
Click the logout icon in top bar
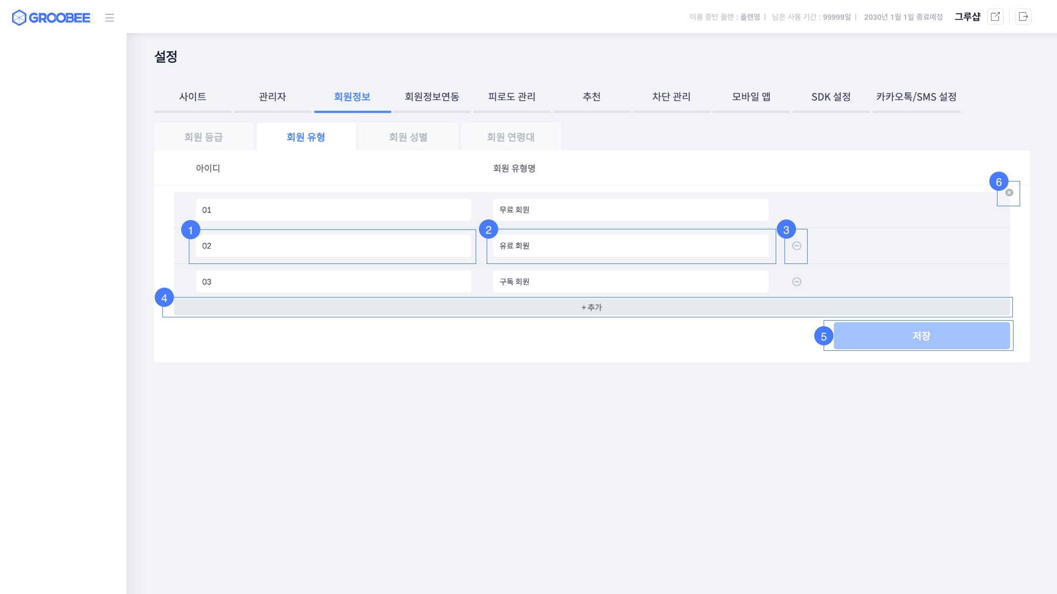(1023, 16)
